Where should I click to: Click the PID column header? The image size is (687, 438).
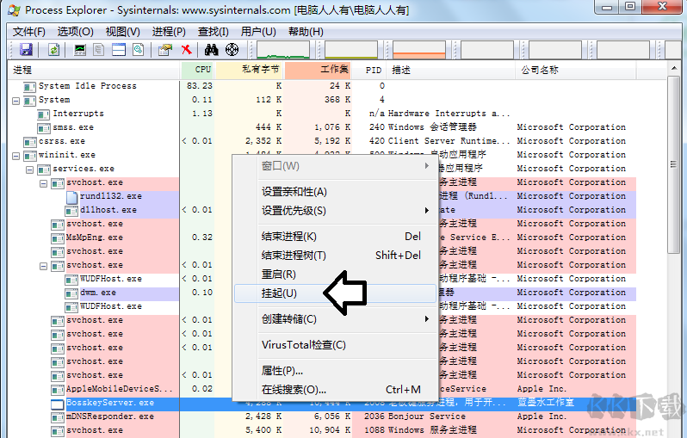click(373, 70)
